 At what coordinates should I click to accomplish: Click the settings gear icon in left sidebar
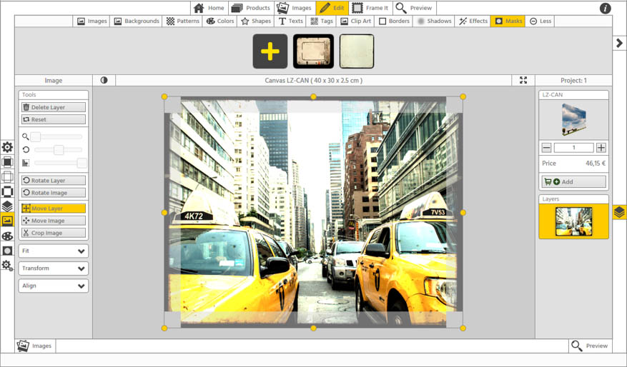7,147
